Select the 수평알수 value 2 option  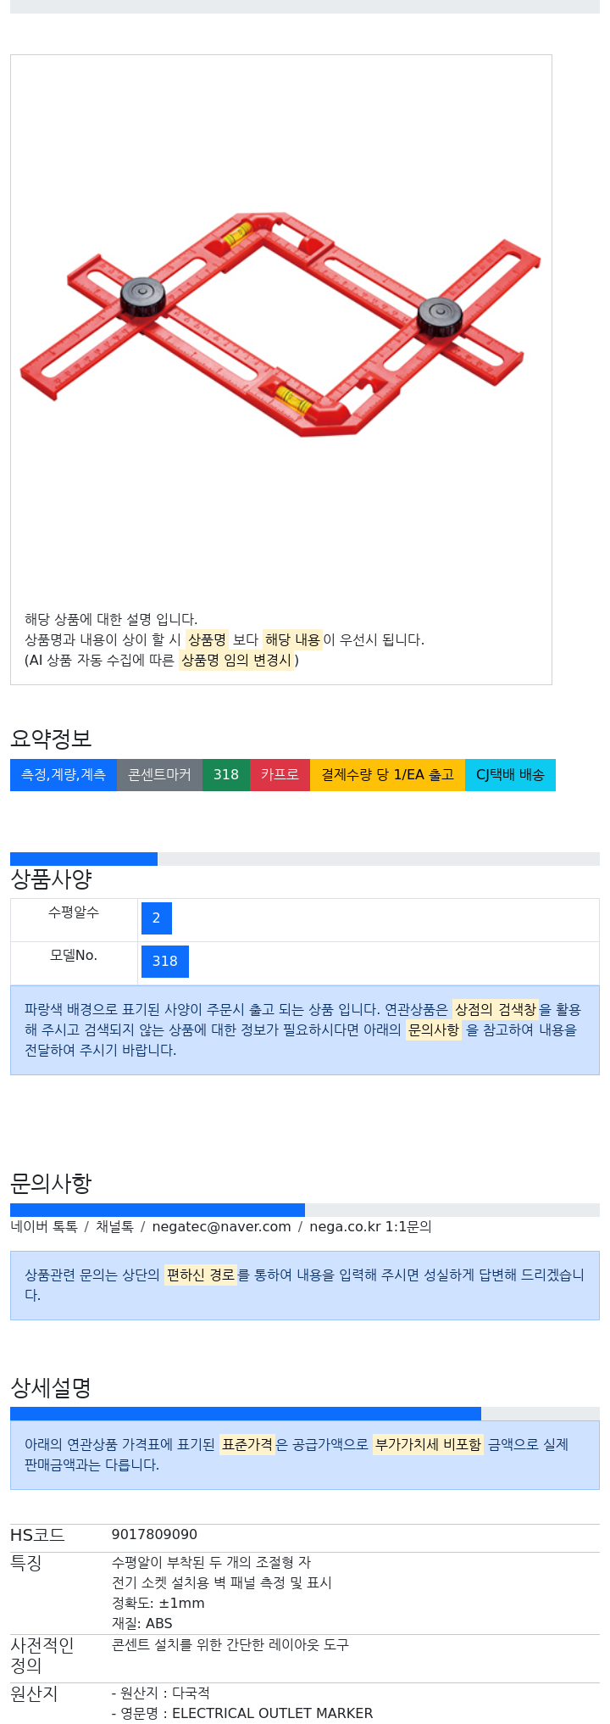157,918
